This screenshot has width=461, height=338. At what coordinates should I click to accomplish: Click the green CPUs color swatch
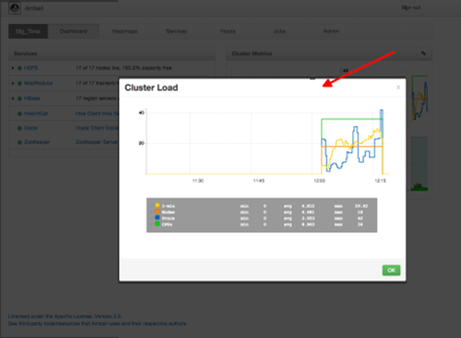click(x=158, y=224)
